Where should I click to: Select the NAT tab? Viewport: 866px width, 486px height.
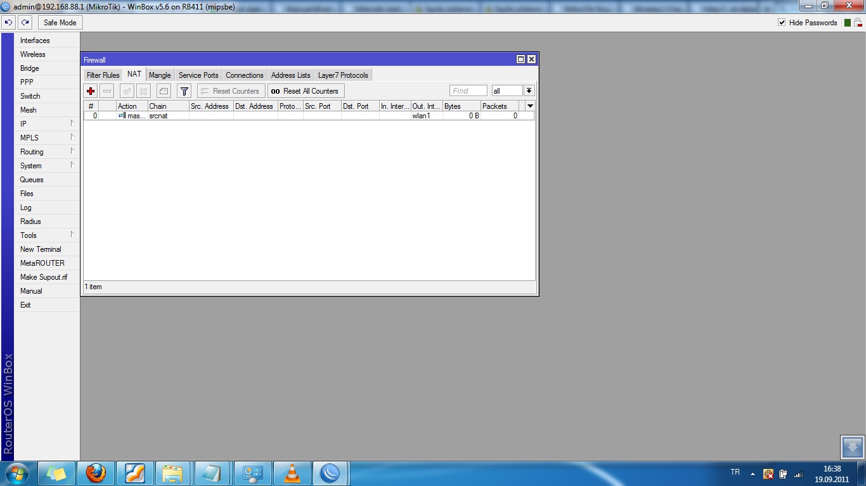(134, 74)
